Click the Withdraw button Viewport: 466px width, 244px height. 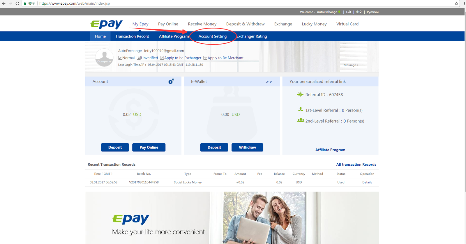click(x=247, y=147)
